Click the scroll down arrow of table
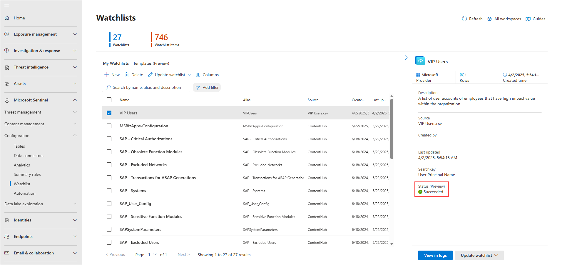This screenshot has height=265, width=562. pyautogui.click(x=392, y=244)
